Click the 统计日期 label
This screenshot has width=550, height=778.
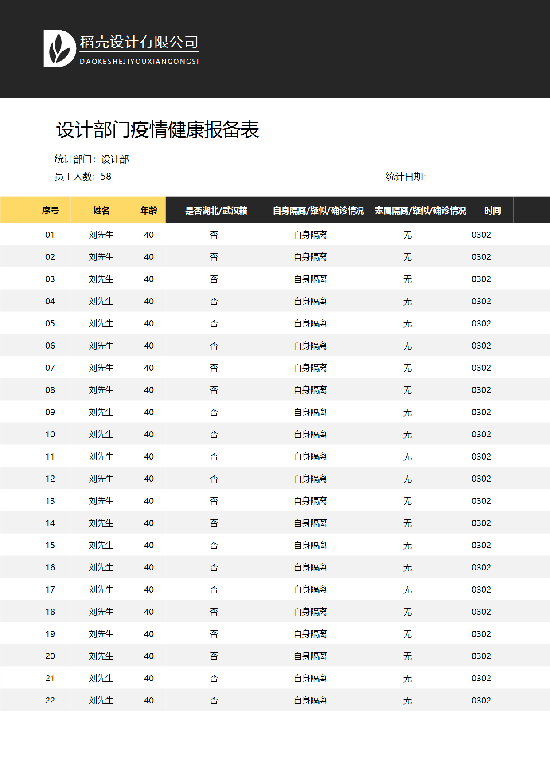[x=406, y=177]
